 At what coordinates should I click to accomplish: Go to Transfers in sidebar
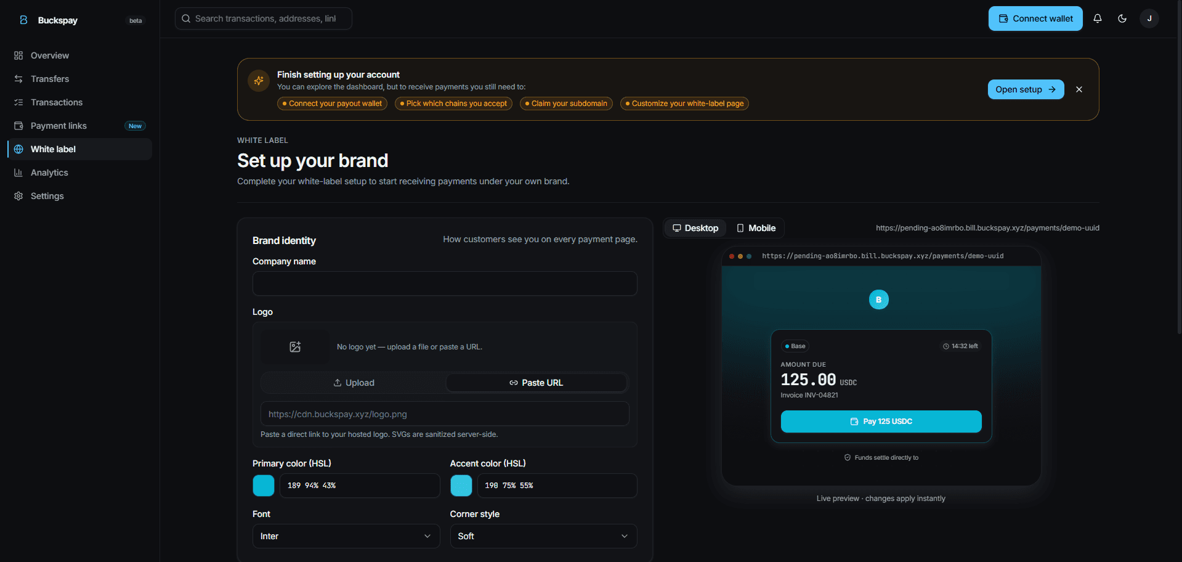pos(79,79)
